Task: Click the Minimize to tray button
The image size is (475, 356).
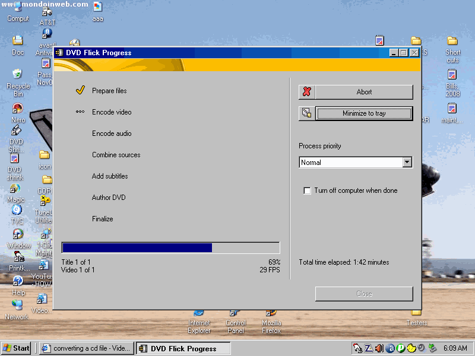Action: (x=364, y=113)
